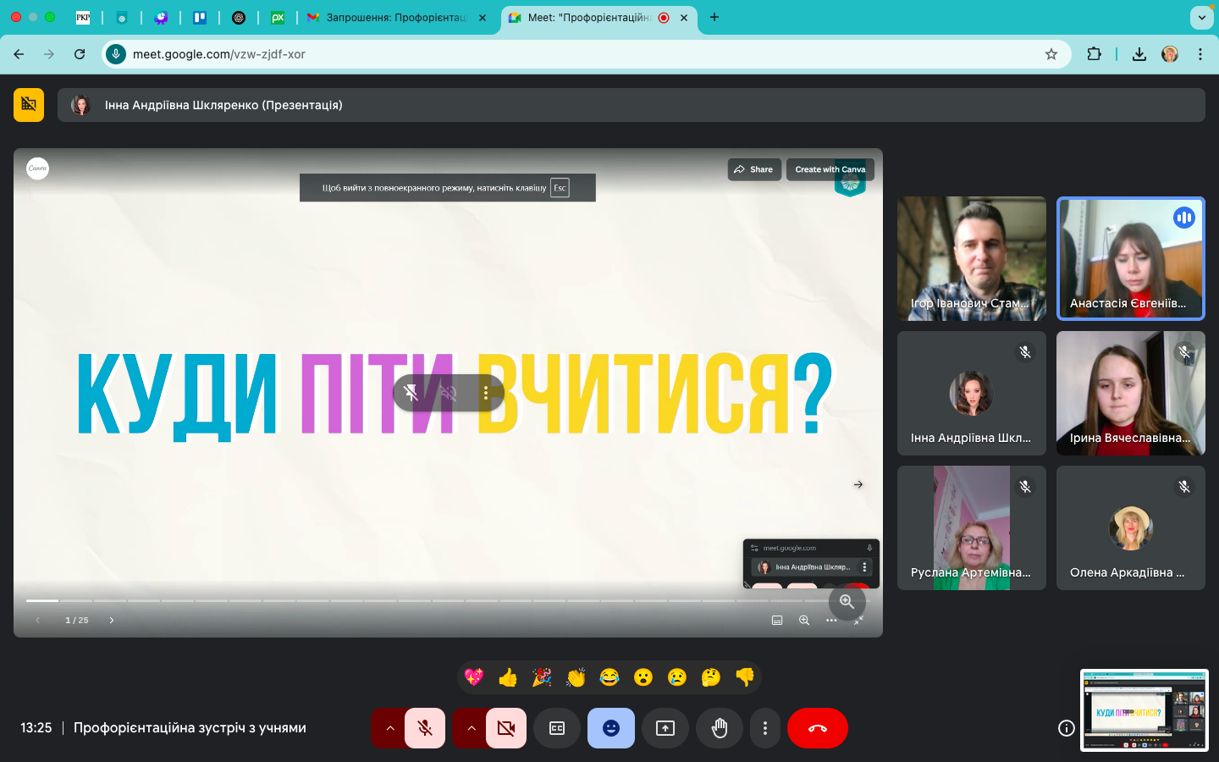Switch to the Gmail Запрошення tab
This screenshot has width=1219, height=762.
(x=395, y=17)
